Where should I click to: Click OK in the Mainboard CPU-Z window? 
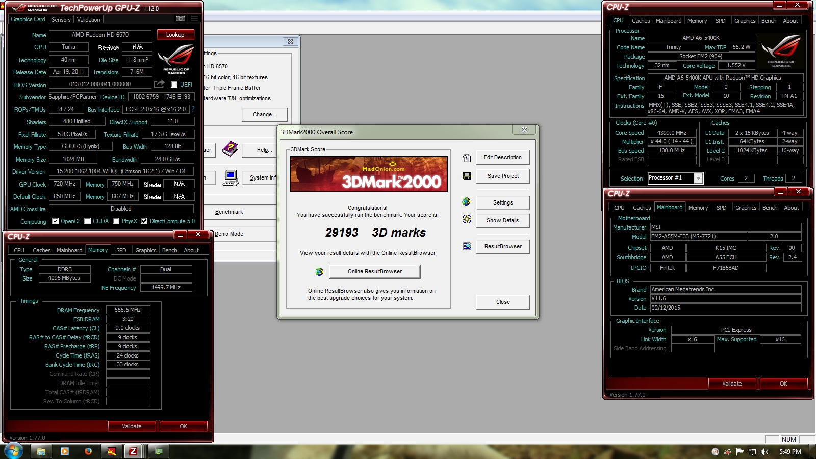pyautogui.click(x=783, y=384)
